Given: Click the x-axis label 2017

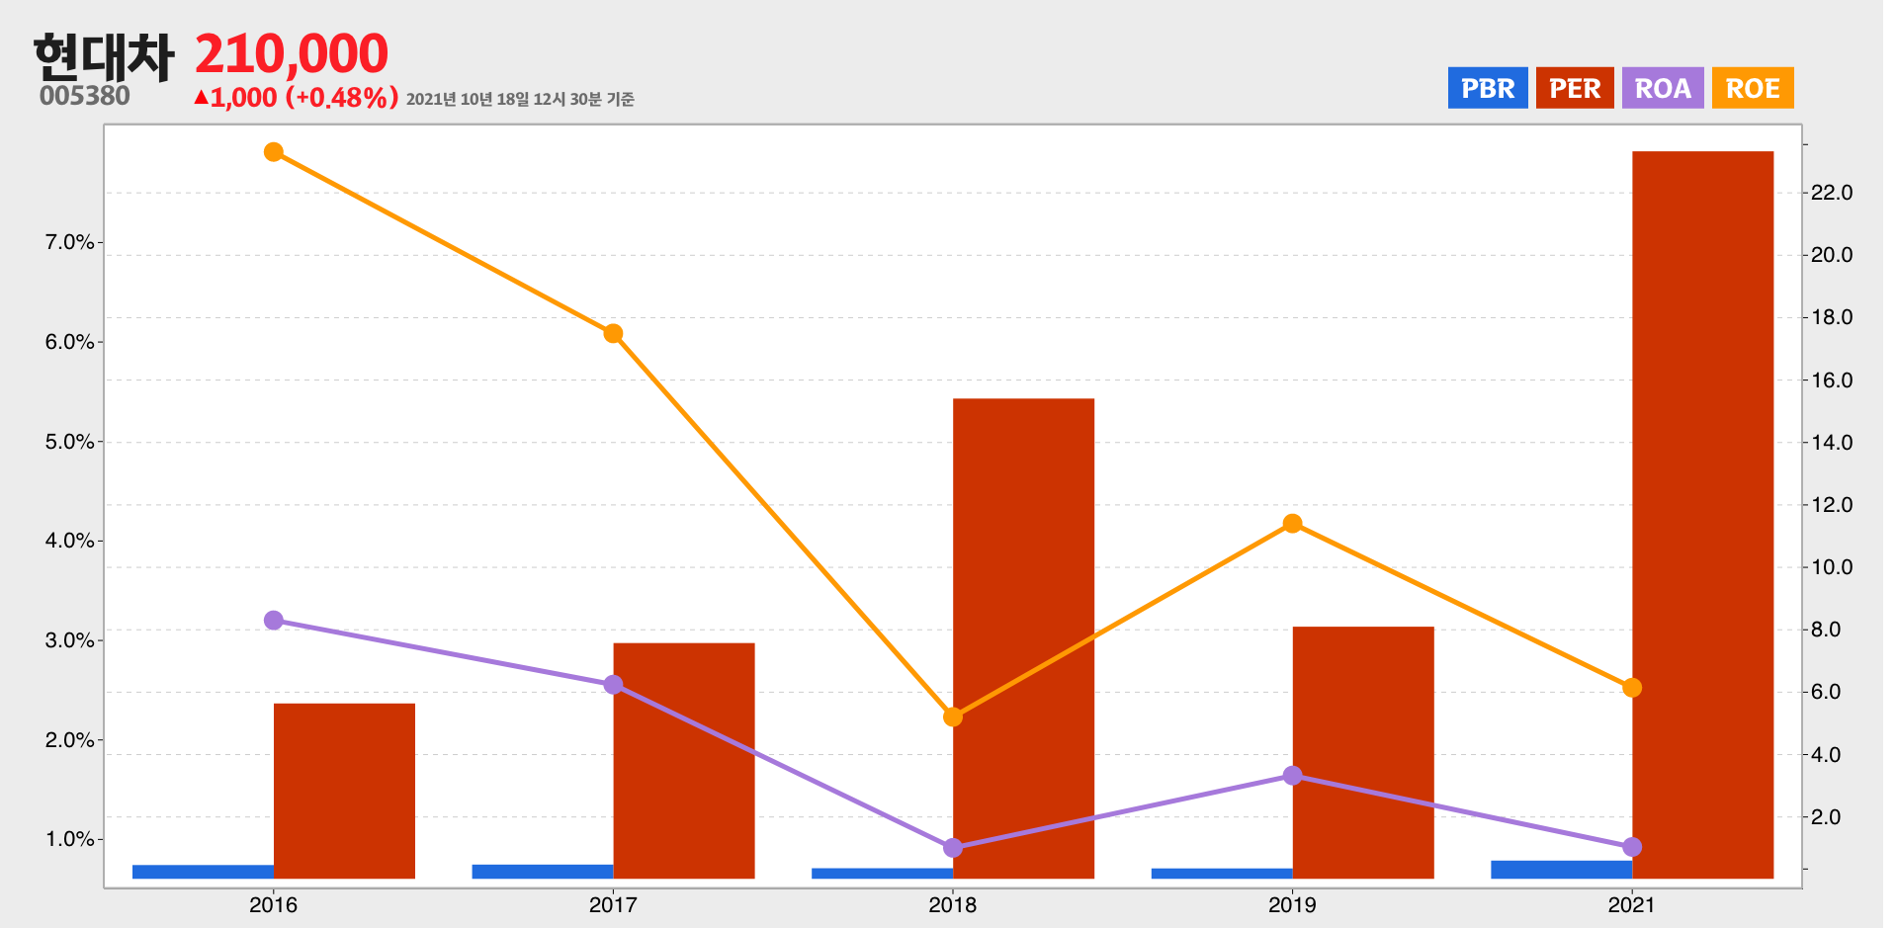Looking at the screenshot, I should click(613, 904).
